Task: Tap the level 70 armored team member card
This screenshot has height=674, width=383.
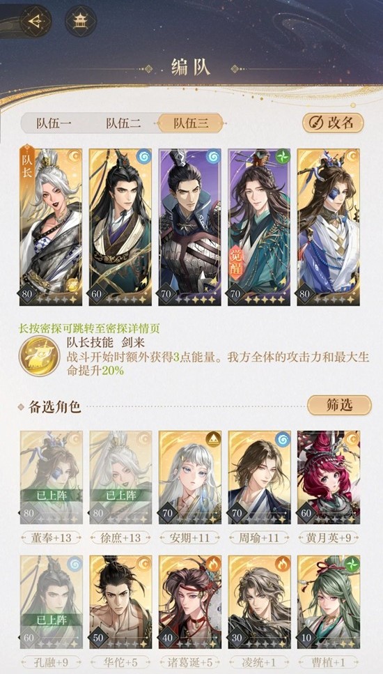Action: click(x=190, y=227)
